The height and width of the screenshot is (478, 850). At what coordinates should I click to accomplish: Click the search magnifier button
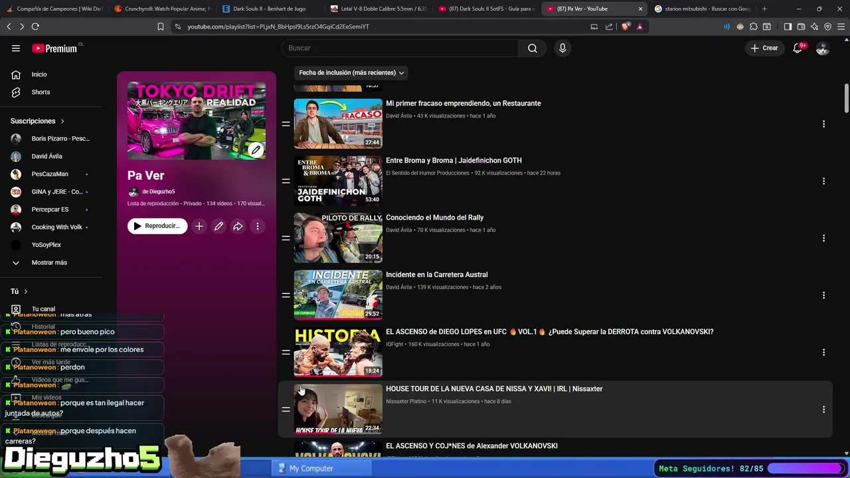533,48
